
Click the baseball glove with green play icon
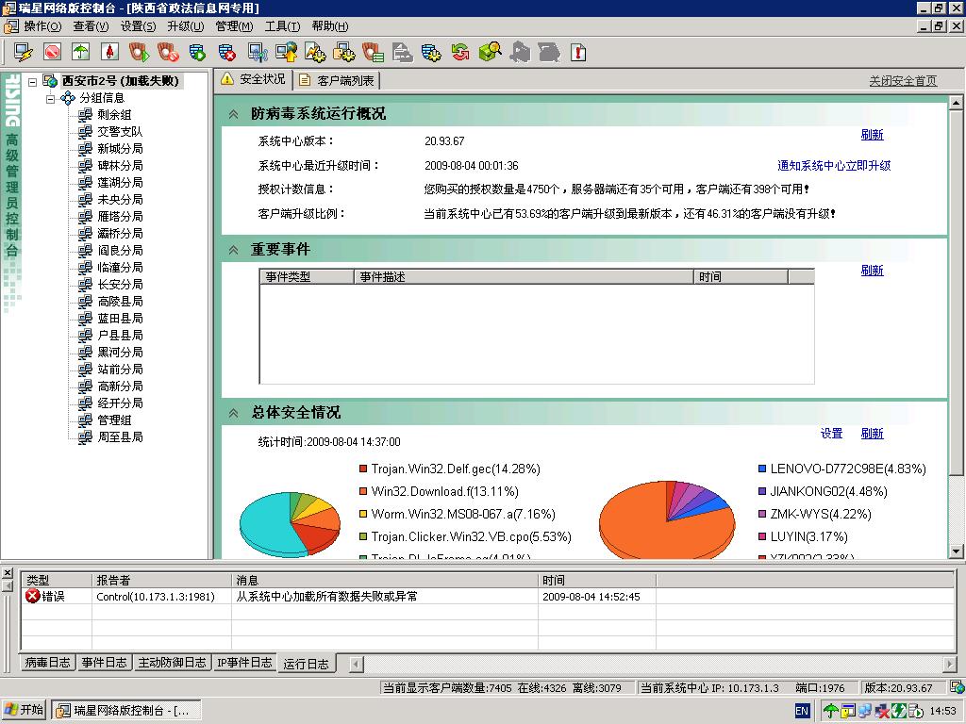[140, 53]
